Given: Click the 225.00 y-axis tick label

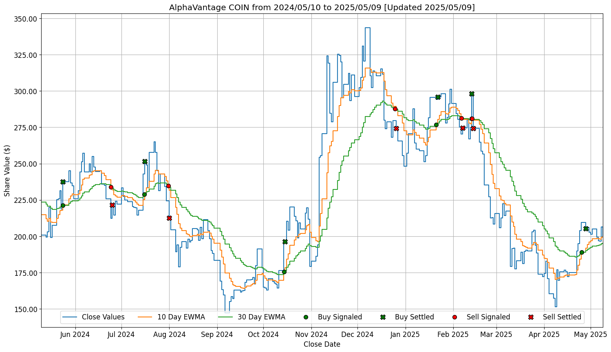Looking at the screenshot, I should pos(26,200).
